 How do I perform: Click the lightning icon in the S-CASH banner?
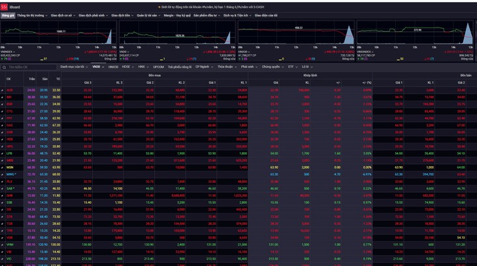click(x=159, y=7)
